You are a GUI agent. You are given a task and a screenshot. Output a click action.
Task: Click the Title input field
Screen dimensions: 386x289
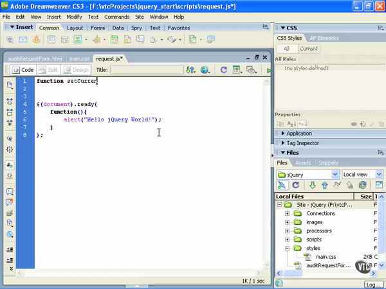tap(146, 70)
